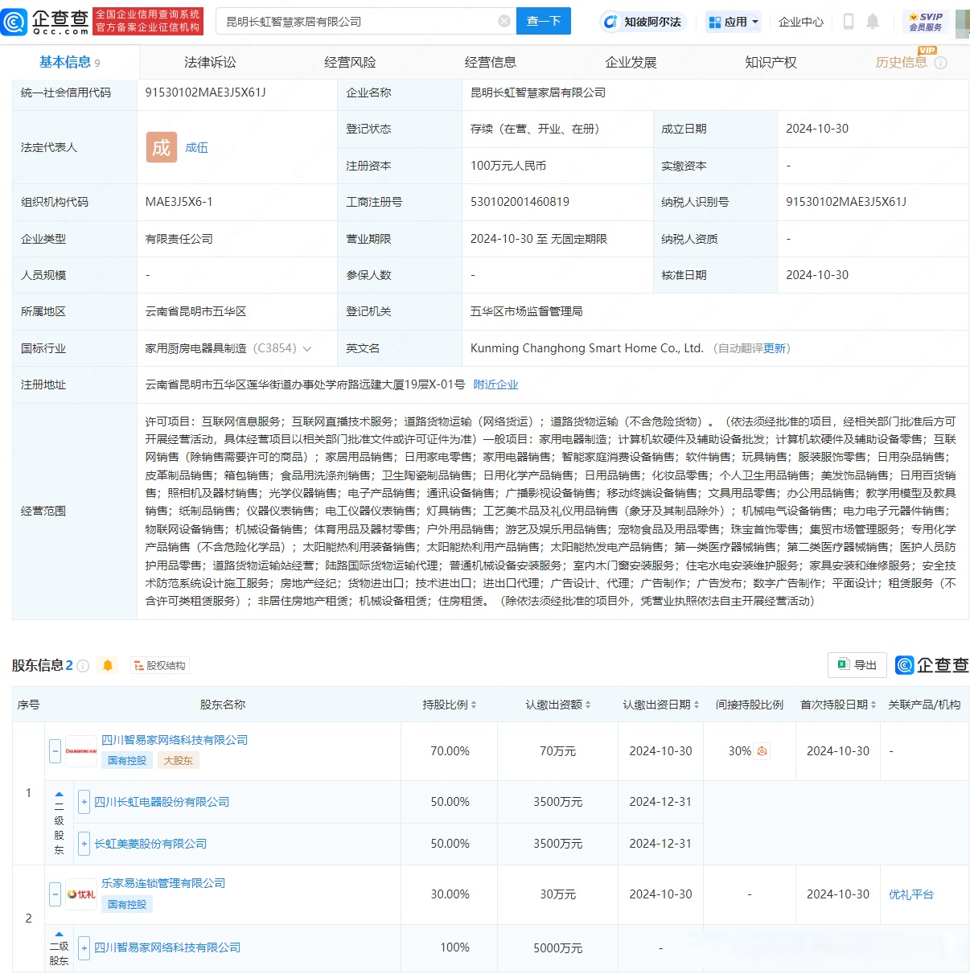Click the shareholder alert bell icon
970x974 pixels.
click(108, 665)
